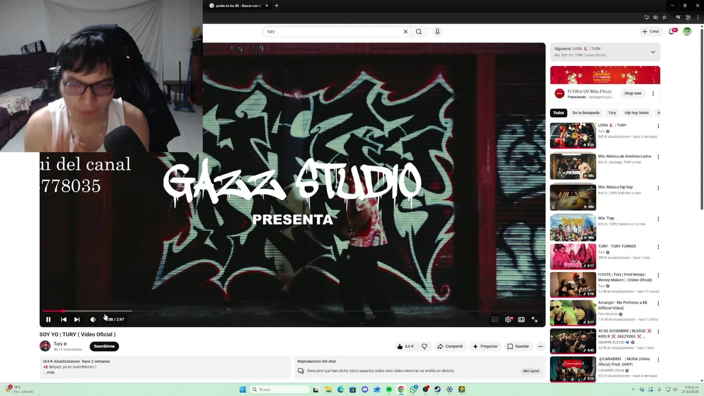
Task: Dislike the SOY YO video
Action: coord(424,346)
